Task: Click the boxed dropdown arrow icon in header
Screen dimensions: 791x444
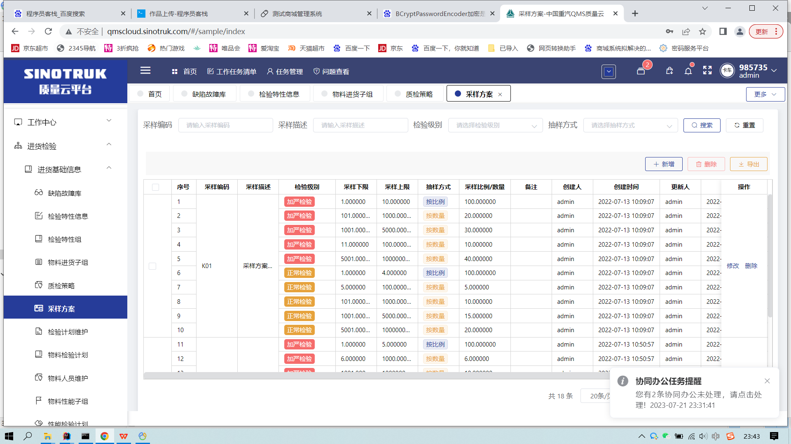Action: [608, 72]
